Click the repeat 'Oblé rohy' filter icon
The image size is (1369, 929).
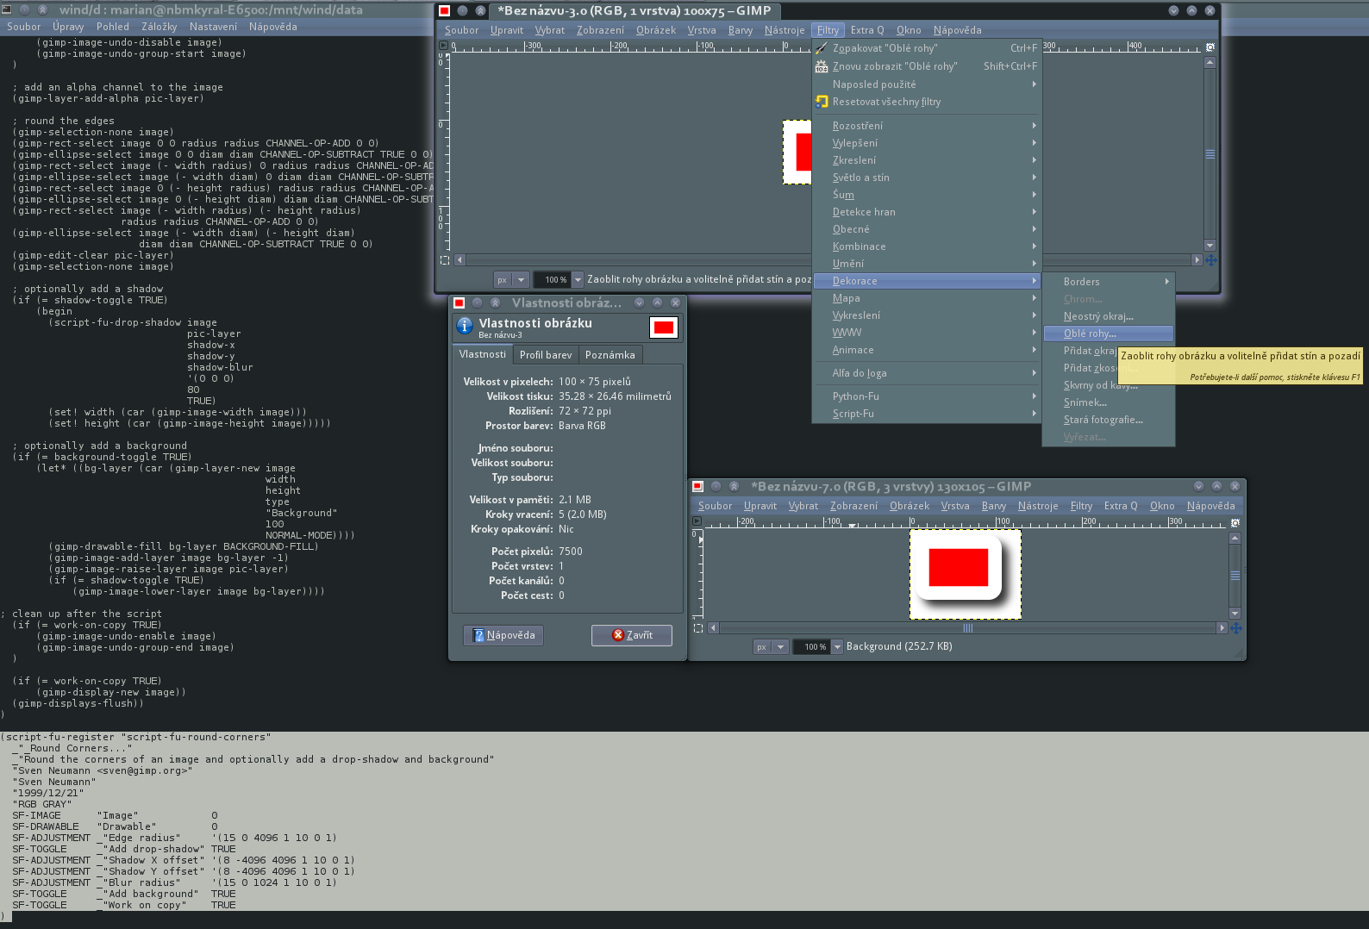coord(822,48)
